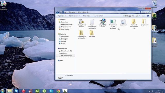Open the view options dropdown arrow

[x=139, y=16]
